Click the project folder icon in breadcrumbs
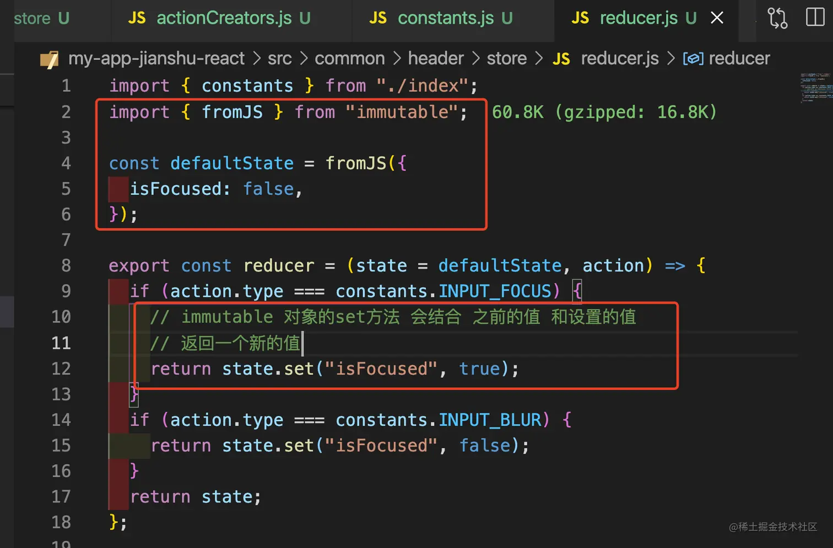Image resolution: width=833 pixels, height=548 pixels. point(50,59)
